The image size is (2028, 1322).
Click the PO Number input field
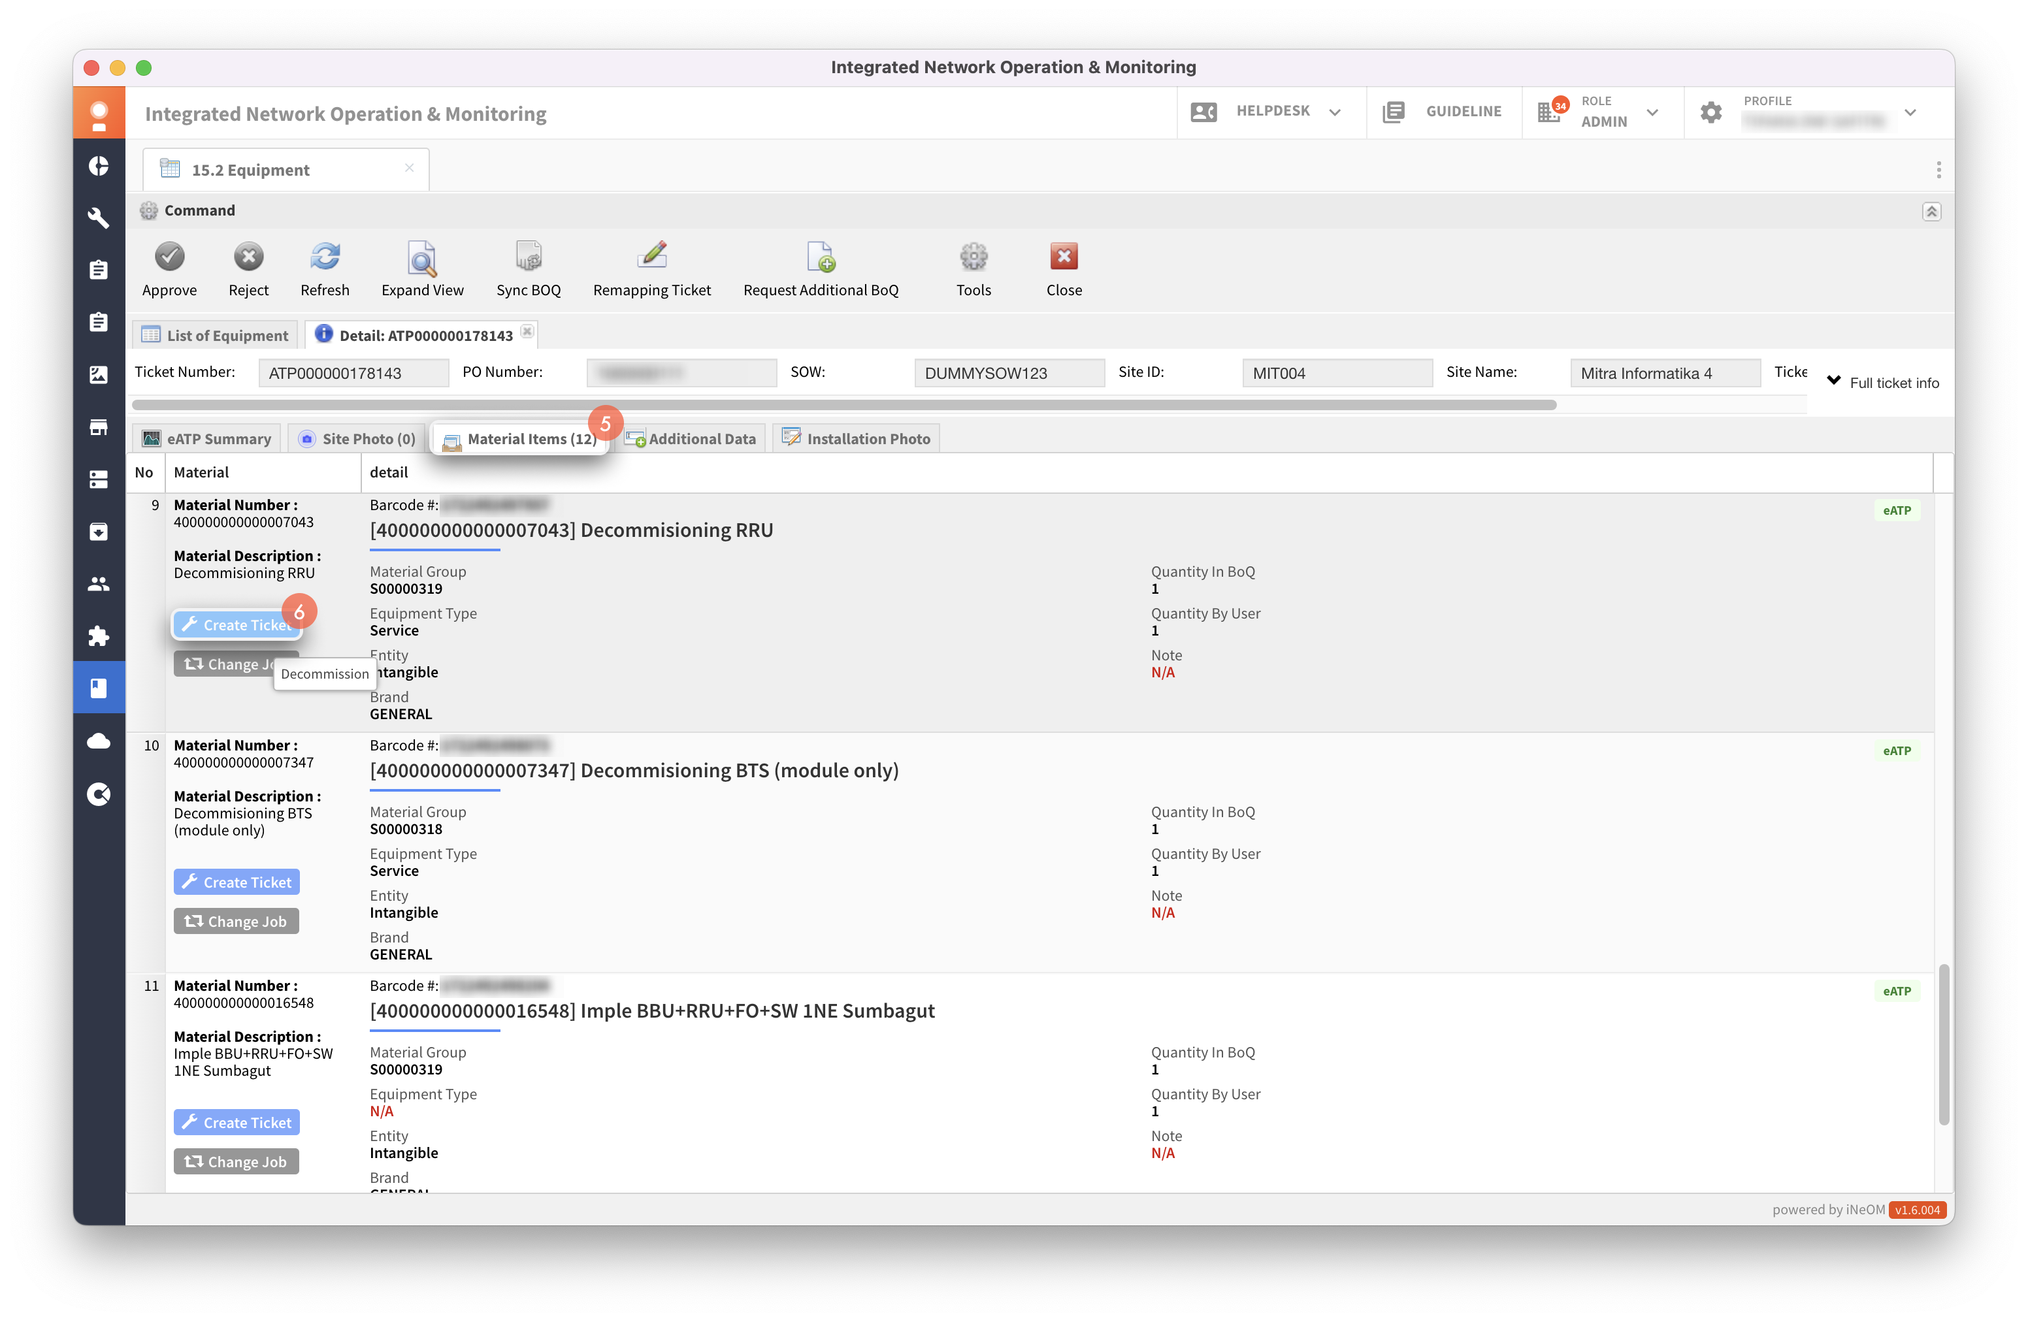[681, 373]
